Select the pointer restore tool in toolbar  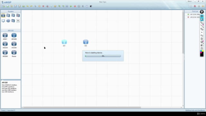pyautogui.click(x=35, y=6)
